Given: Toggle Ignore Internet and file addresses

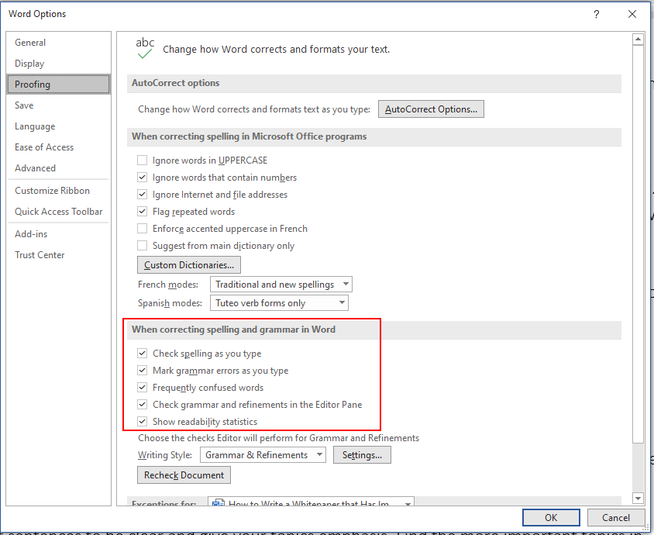Looking at the screenshot, I should click(x=143, y=195).
